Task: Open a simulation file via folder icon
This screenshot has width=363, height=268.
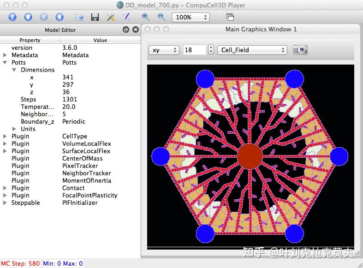Action: point(79,17)
